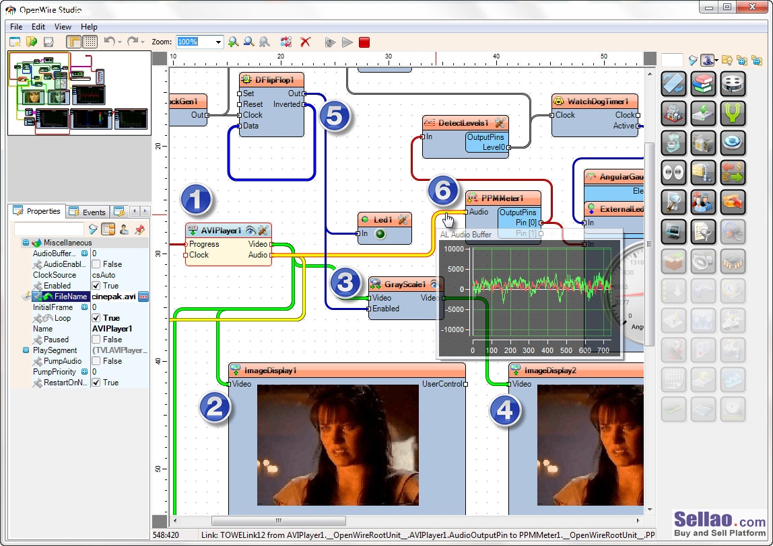Image resolution: width=773 pixels, height=546 pixels.
Task: Collapse all palette categories folder icon
Action: coord(757,60)
